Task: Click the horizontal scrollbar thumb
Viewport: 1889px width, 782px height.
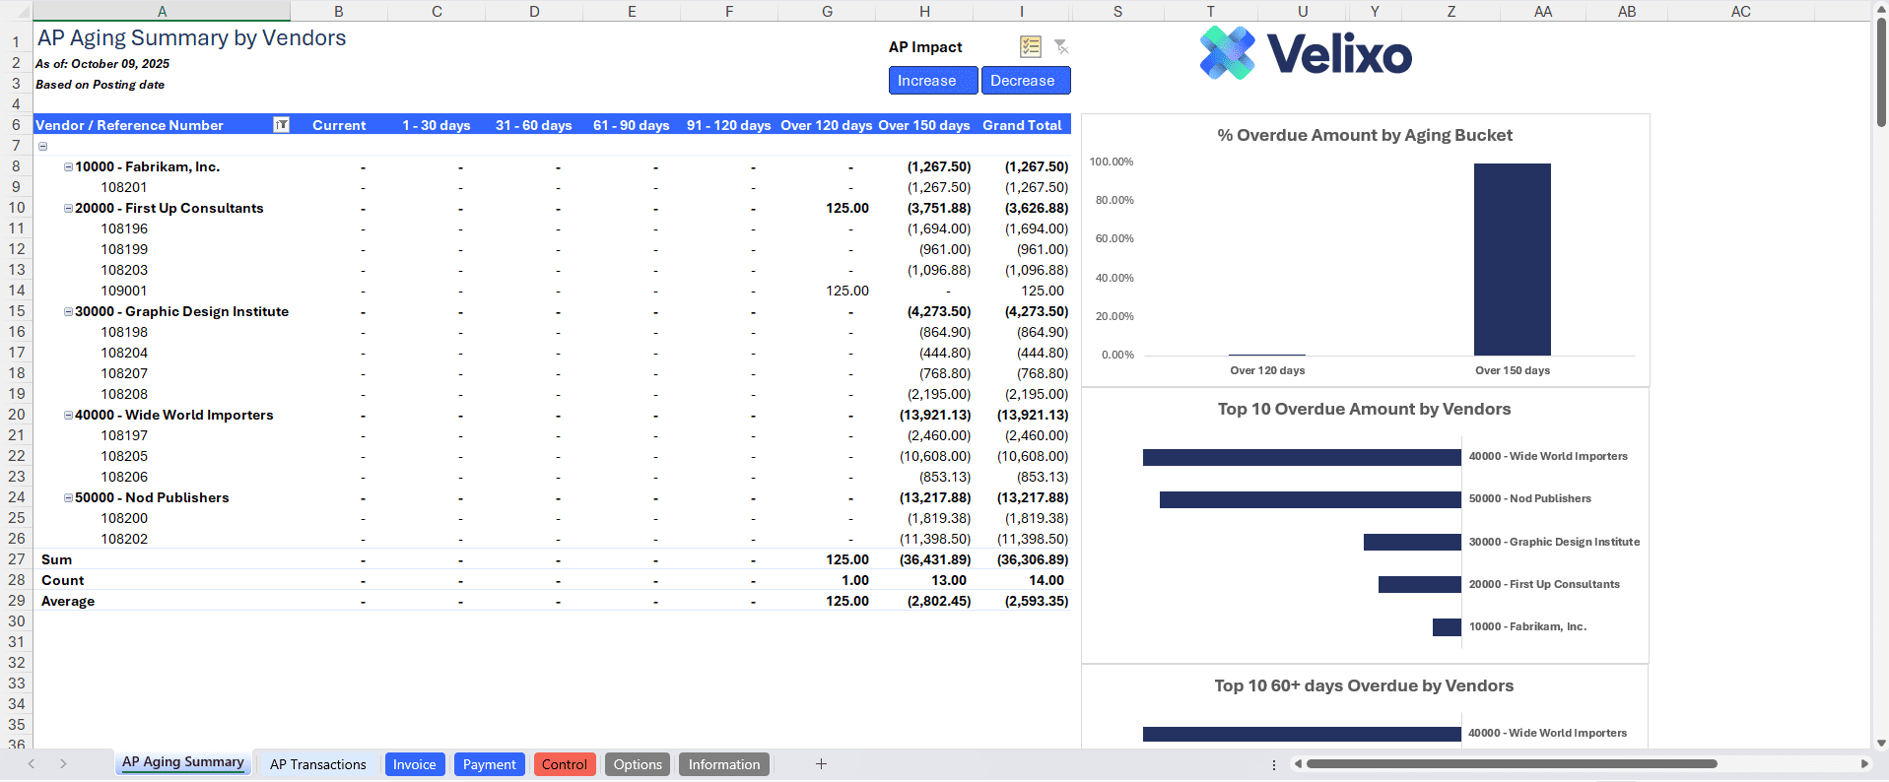Action: pos(1512,763)
